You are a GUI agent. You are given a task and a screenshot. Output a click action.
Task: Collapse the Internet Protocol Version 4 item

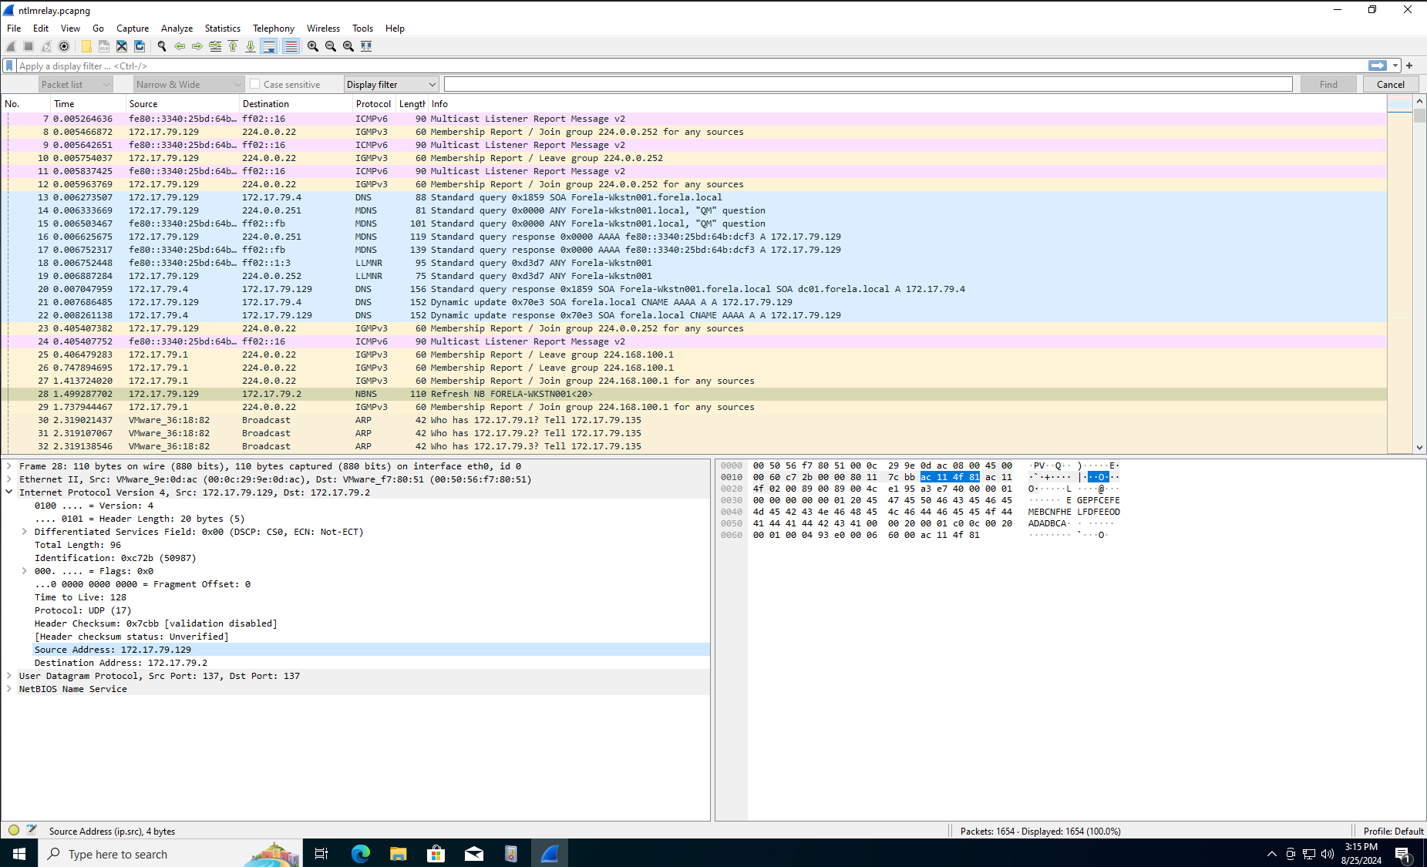(x=9, y=492)
